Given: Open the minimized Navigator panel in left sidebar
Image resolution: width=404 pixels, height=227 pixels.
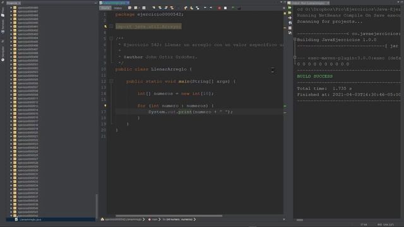Looking at the screenshot, I should 3,54.
